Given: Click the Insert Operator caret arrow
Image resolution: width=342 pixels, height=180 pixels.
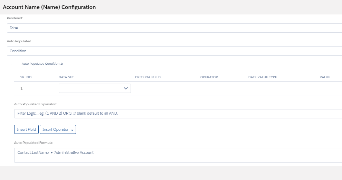Looking at the screenshot, I should tap(72, 130).
